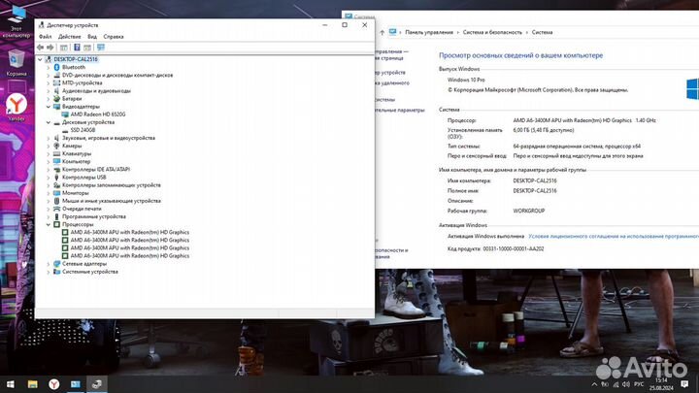699x393 pixels.
Task: Open the notification center icon
Action: (x=684, y=384)
